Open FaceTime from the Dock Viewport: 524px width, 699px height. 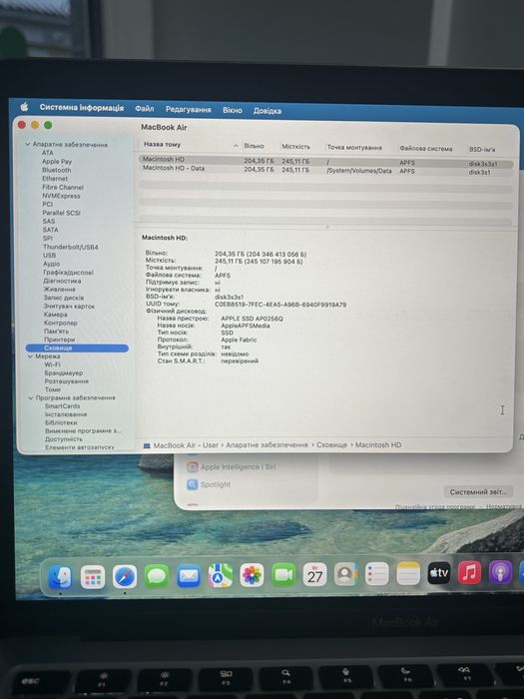(x=283, y=574)
